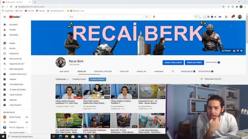The width and height of the screenshot is (248, 139).
Task: Click the address bar URL
Action: 31,7
